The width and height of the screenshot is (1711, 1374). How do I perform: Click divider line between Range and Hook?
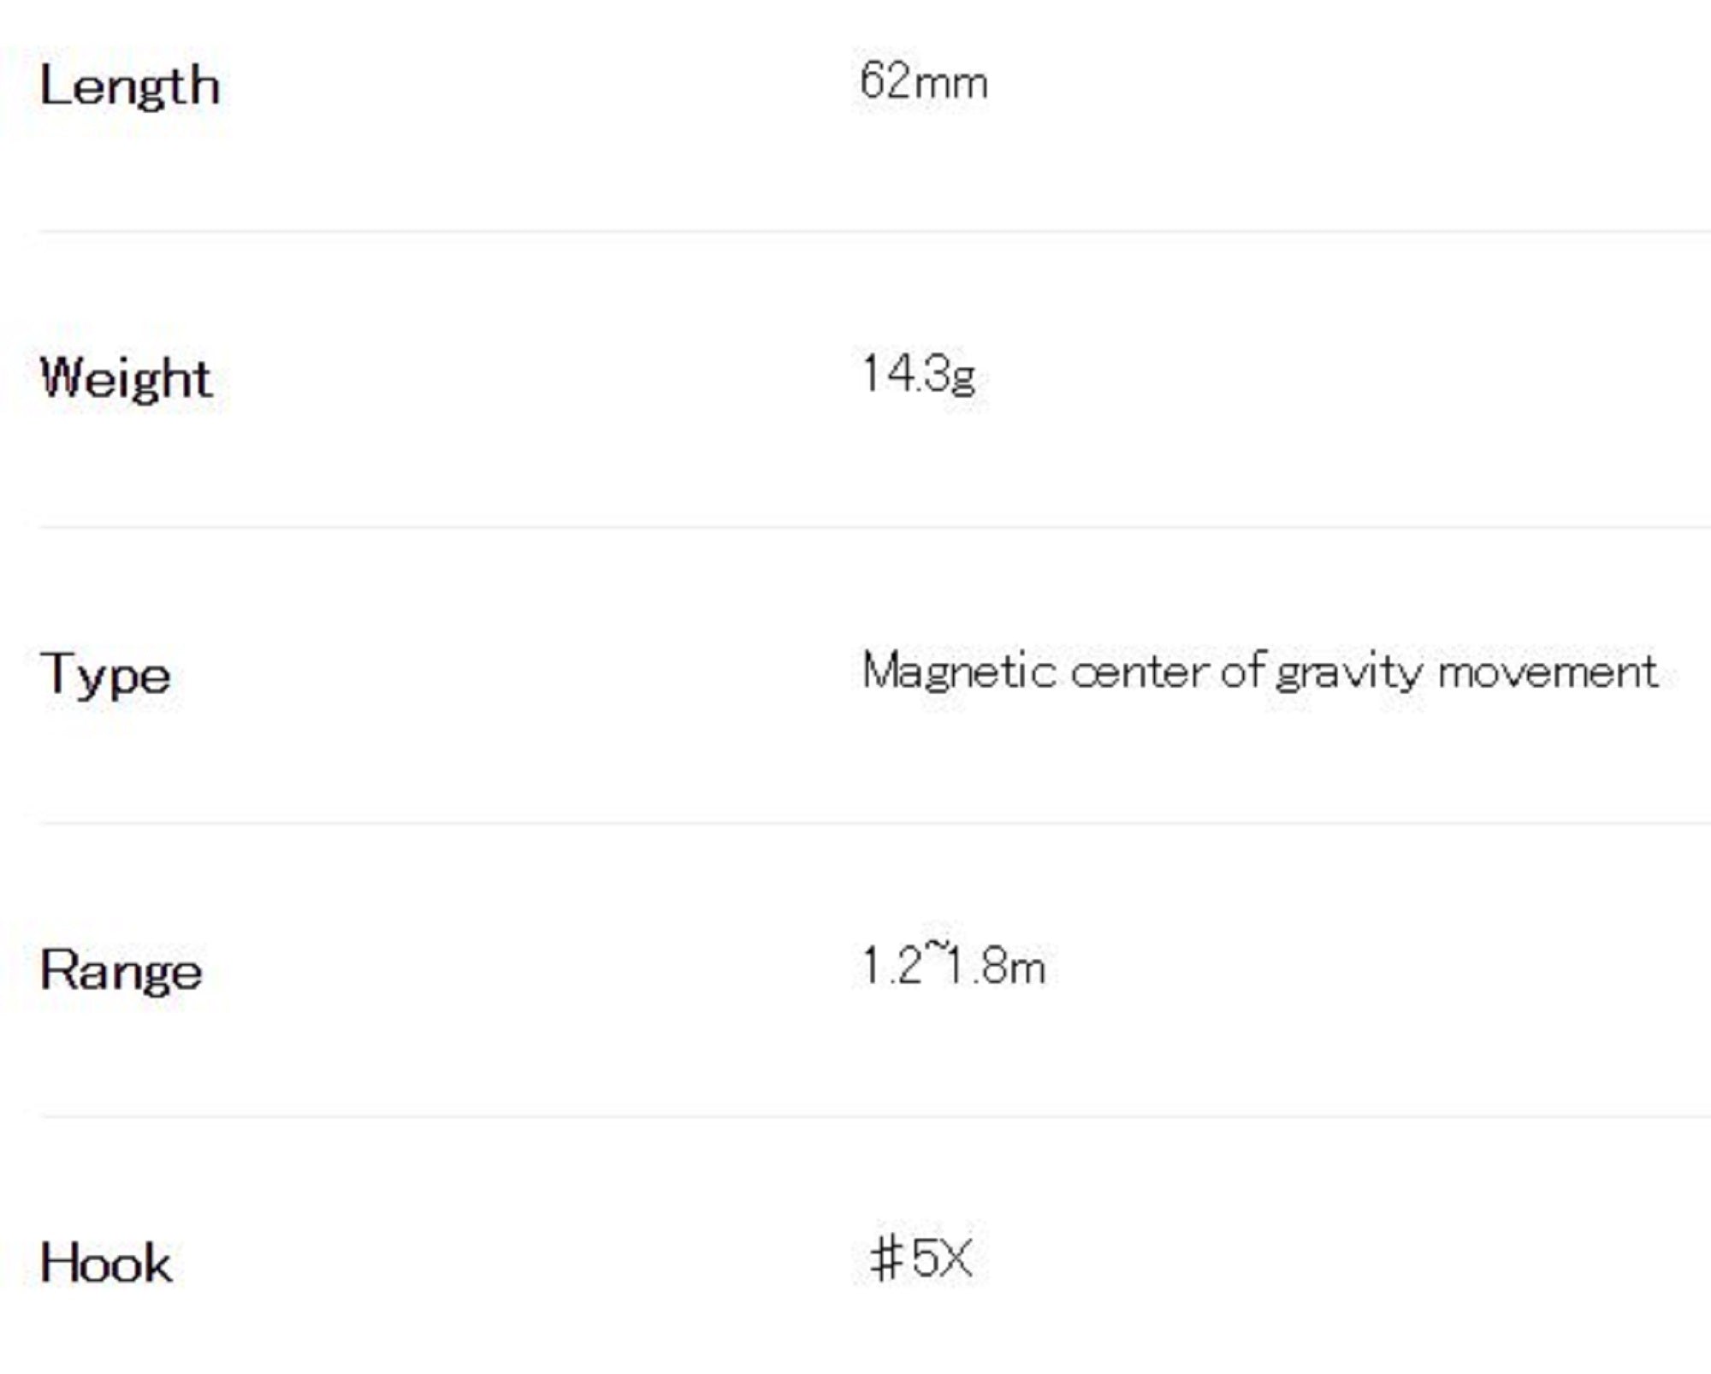(x=855, y=1116)
